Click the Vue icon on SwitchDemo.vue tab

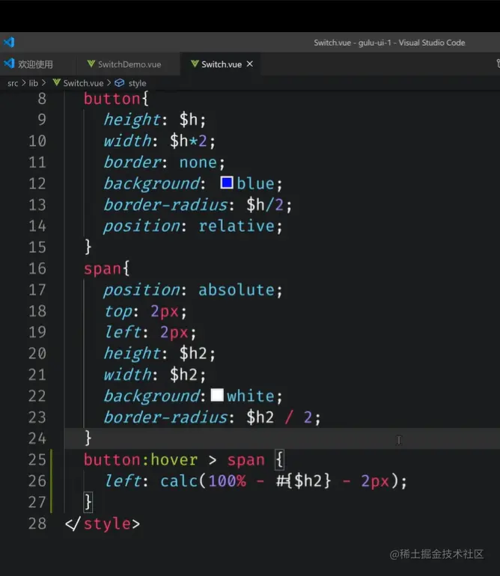click(91, 64)
